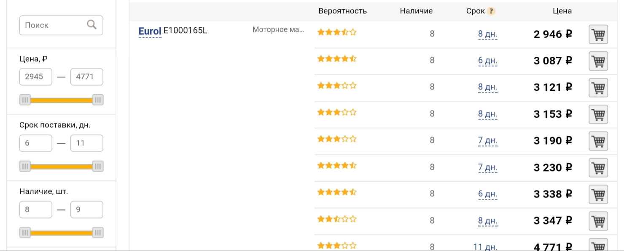Add the 3 153 ₽ offer to cart
Screen dimensions: 624x251
point(598,114)
